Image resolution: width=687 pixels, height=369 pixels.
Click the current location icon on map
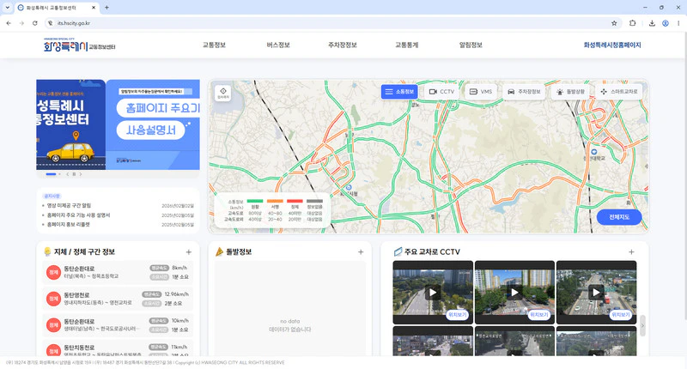pos(223,93)
